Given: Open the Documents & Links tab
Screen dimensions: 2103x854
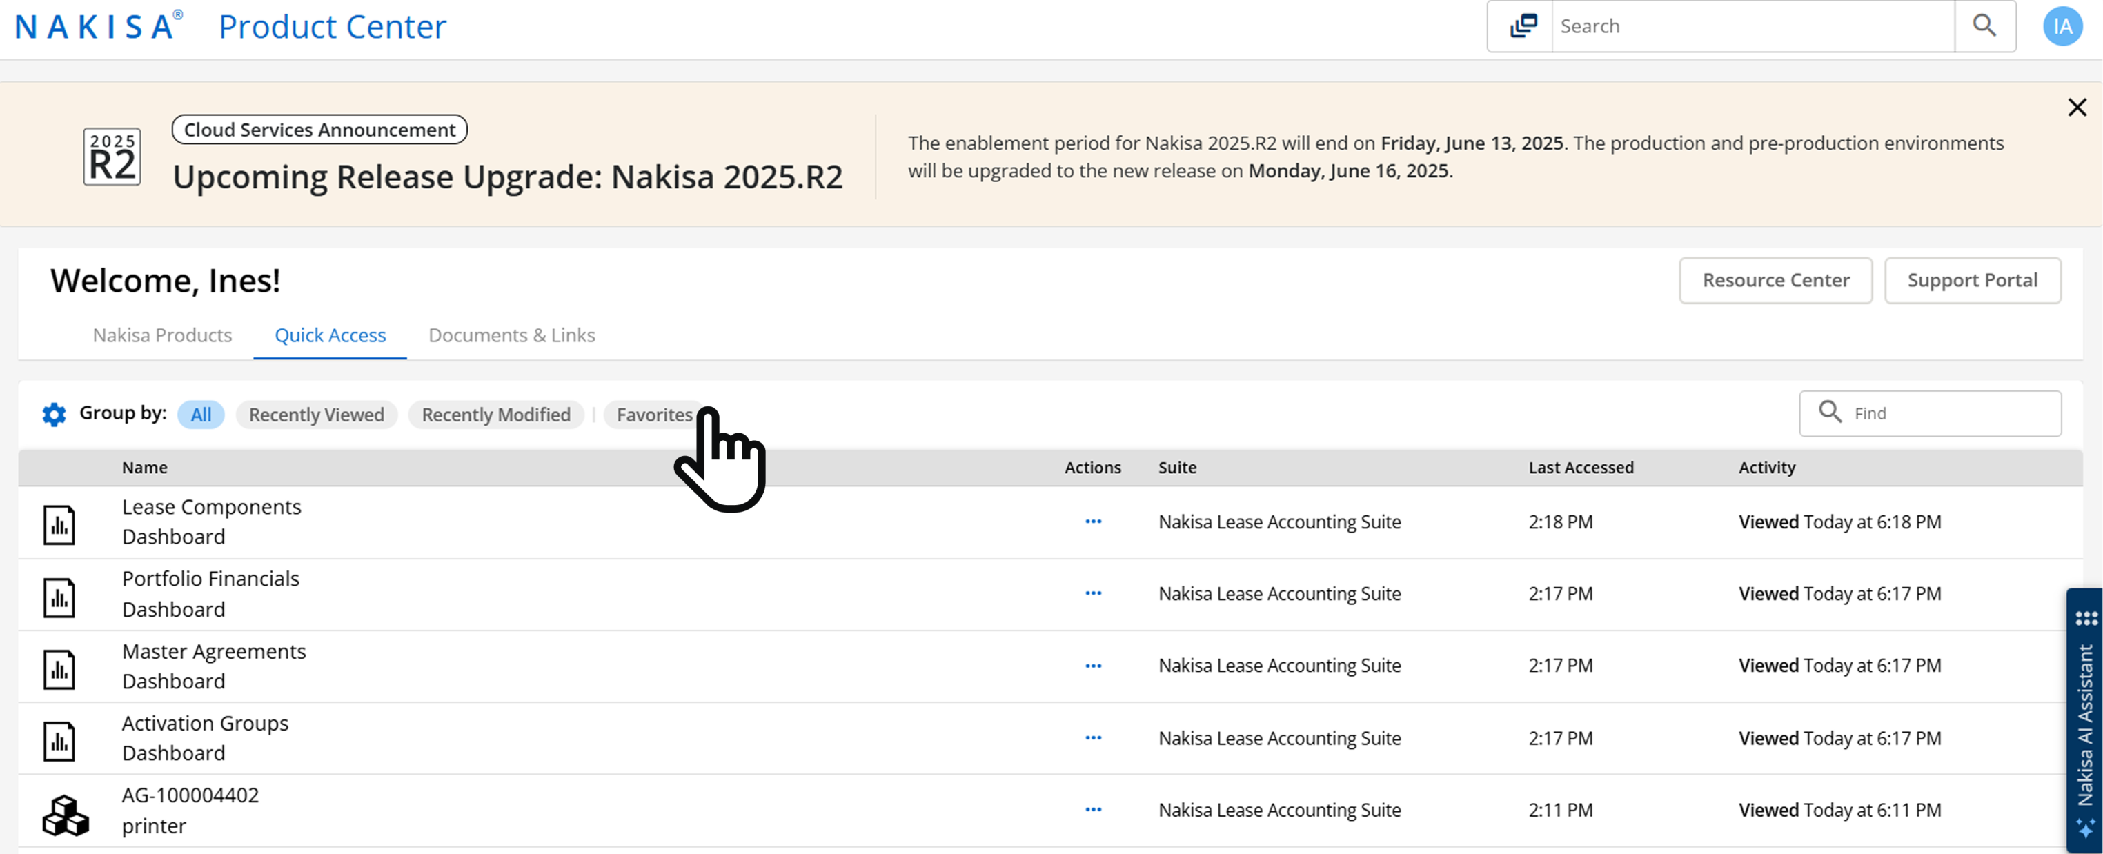Looking at the screenshot, I should pyautogui.click(x=511, y=335).
